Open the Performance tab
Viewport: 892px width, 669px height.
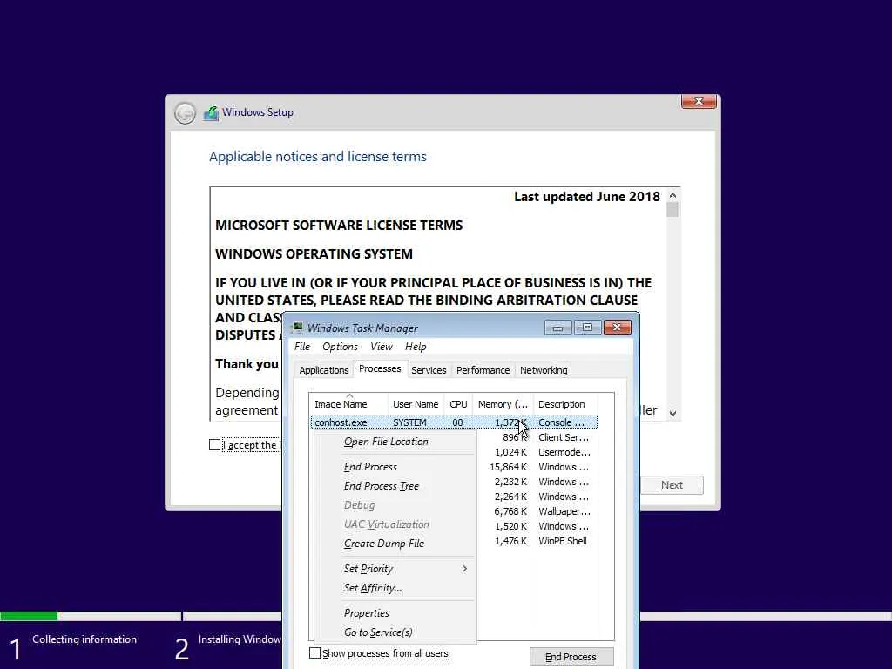pos(483,369)
